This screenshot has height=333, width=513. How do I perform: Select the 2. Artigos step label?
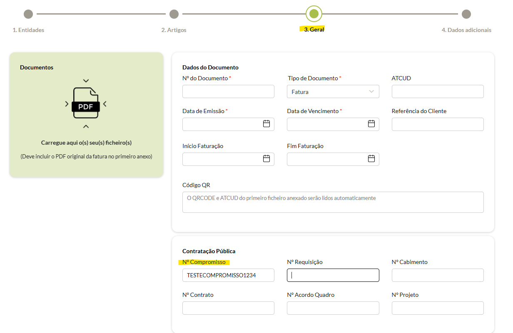(x=174, y=30)
